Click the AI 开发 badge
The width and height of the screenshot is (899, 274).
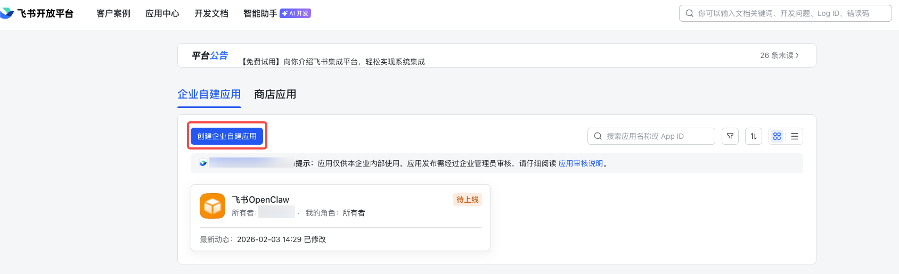point(295,13)
